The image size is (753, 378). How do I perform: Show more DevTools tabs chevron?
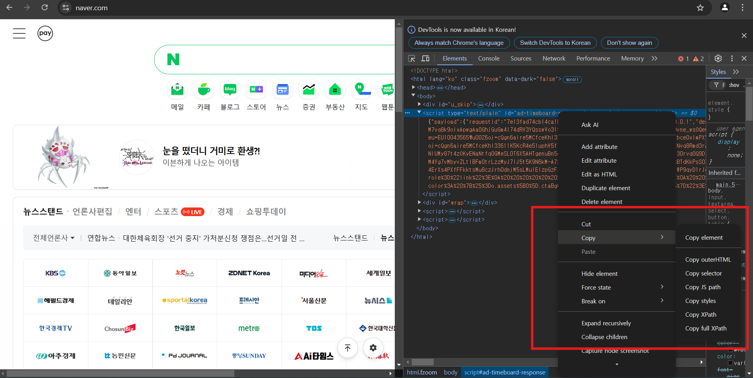tap(654, 59)
